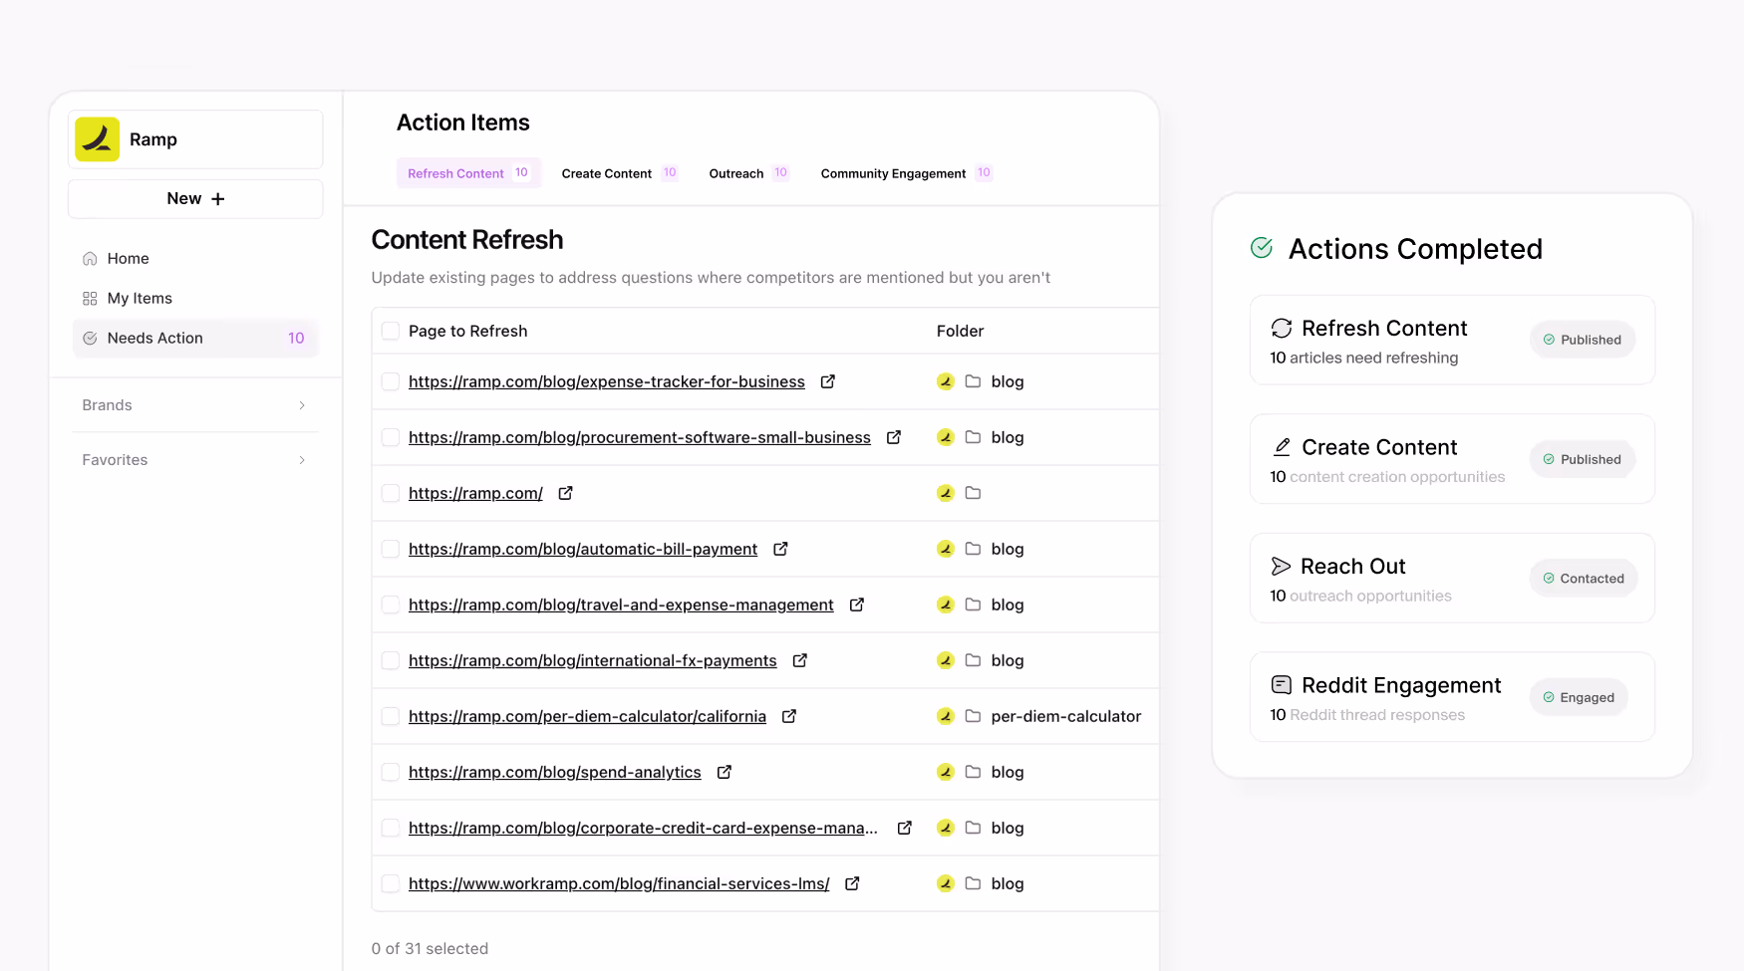
Task: Click the Ramp logo icon in sidebar
Action: click(97, 139)
